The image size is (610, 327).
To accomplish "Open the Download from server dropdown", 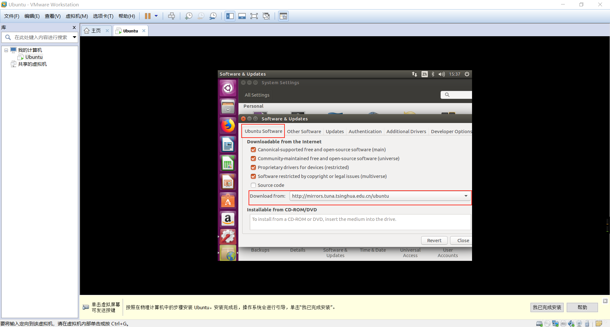I will 380,196.
